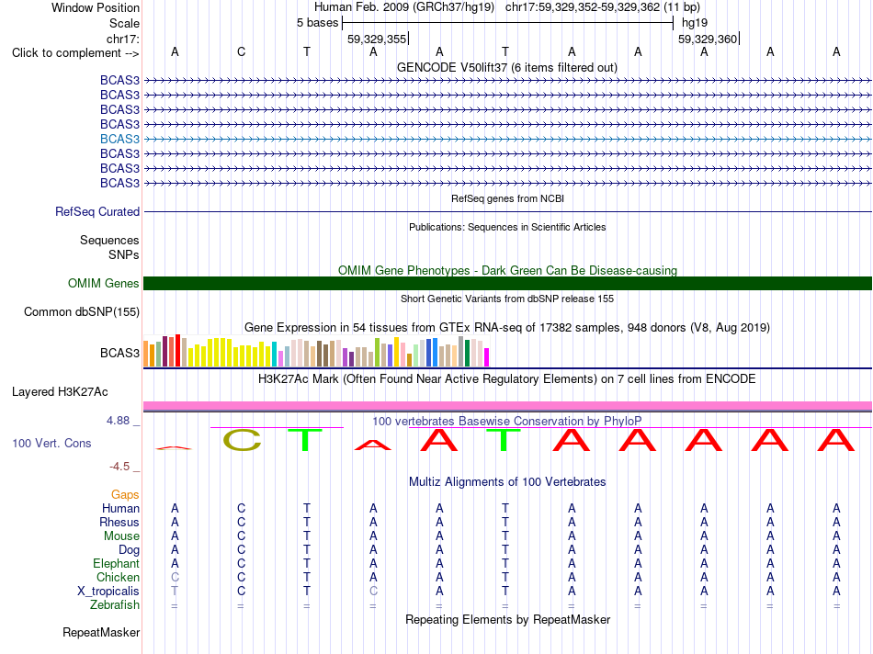
Task: Click the 'chr17:' ruler label
Action: 123,39
